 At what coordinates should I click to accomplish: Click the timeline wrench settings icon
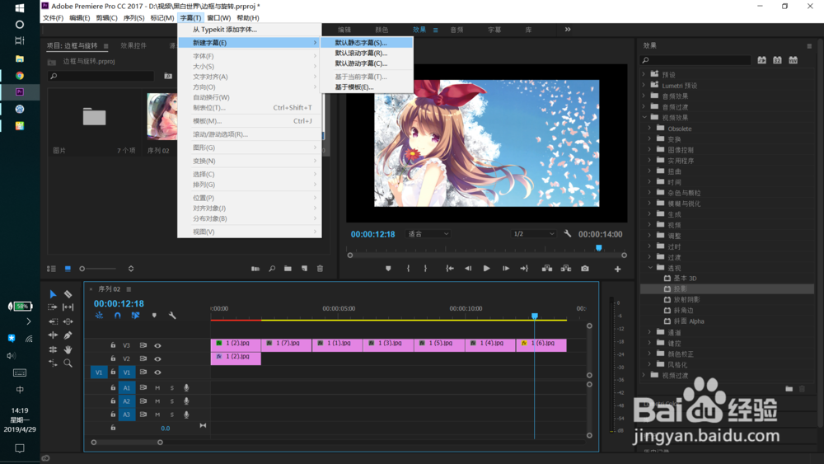click(x=172, y=316)
